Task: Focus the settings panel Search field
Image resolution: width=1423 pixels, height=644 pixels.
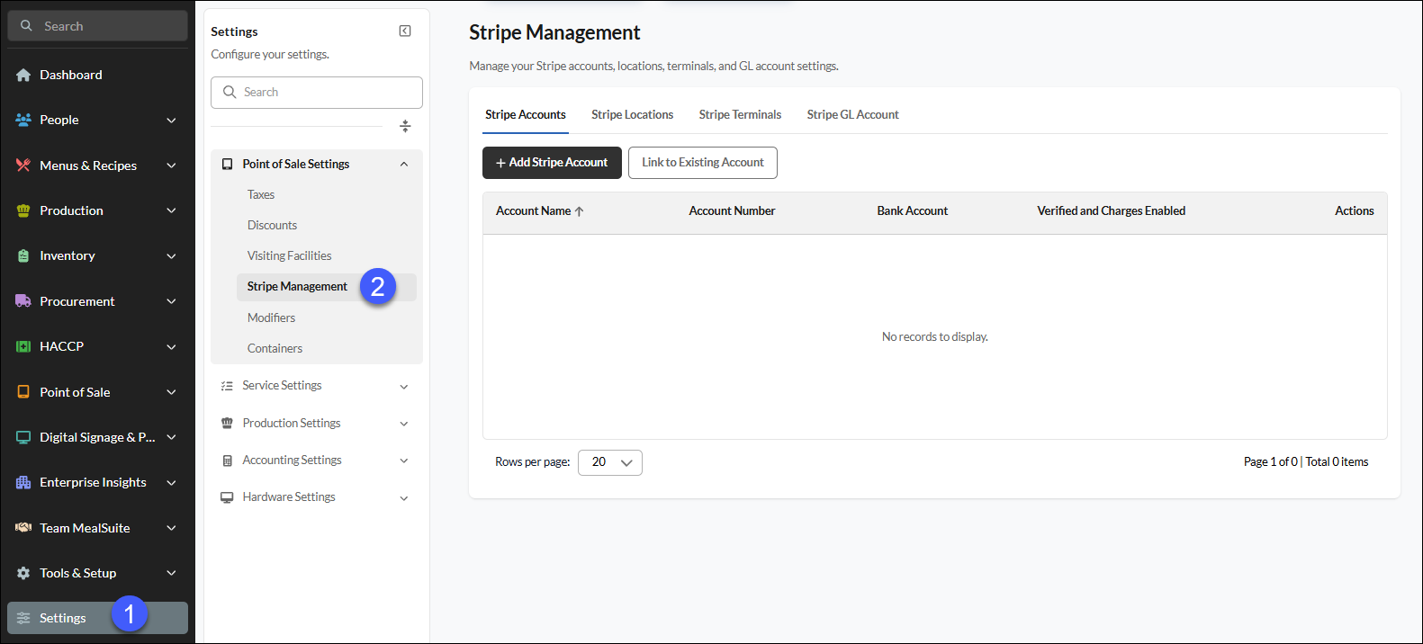Action: 317,92
